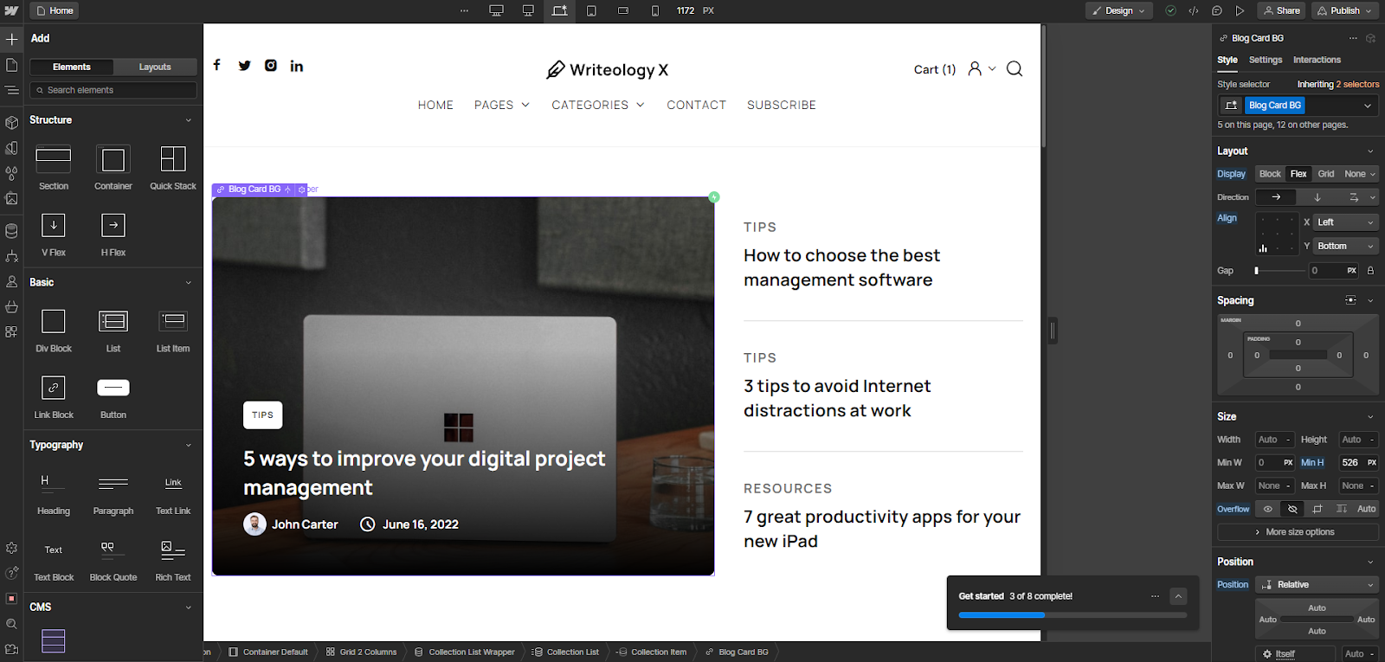Collapse the Basic elements section
The height and width of the screenshot is (662, 1385).
click(189, 283)
